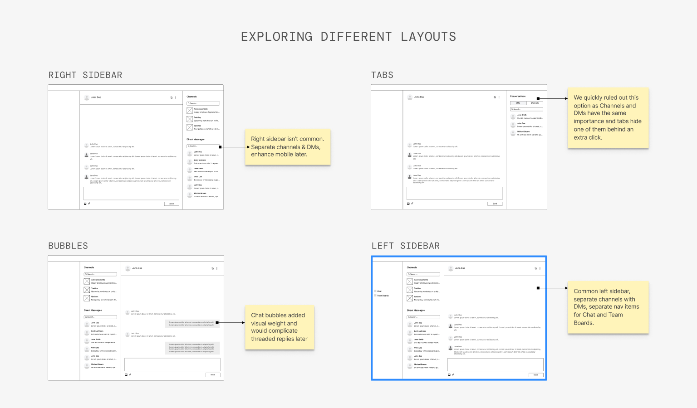Select the "We quickly ruled out" sticky note
This screenshot has height=408, width=697.
pos(608,118)
